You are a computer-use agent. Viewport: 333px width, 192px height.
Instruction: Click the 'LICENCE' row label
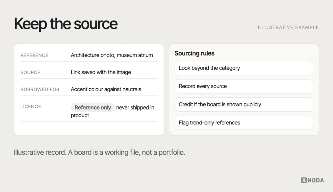31,106
